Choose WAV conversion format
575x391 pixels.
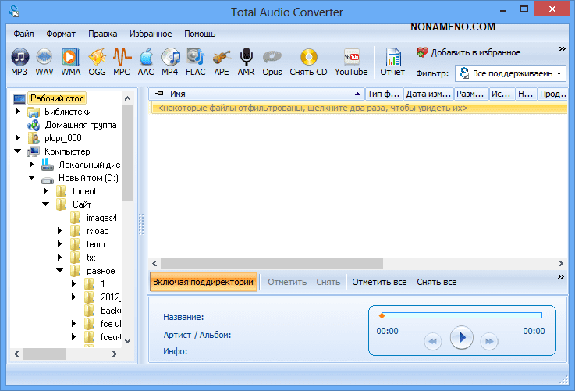click(44, 62)
